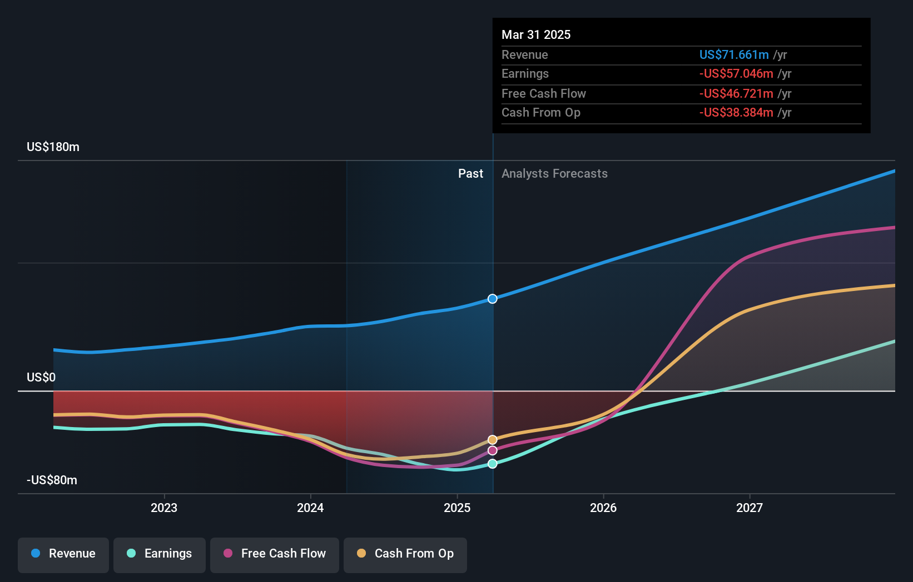Screen dimensions: 913x582
Task: Click the 2027 x-axis label
Action: [x=750, y=508]
